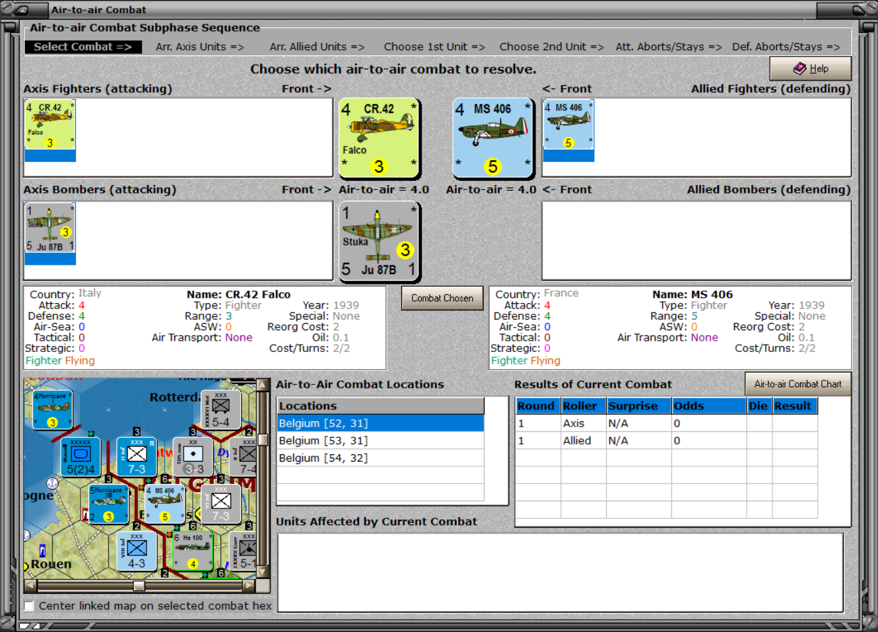This screenshot has width=878, height=632.
Task: Click the large MS 406 front fighter counter
Action: pos(492,138)
